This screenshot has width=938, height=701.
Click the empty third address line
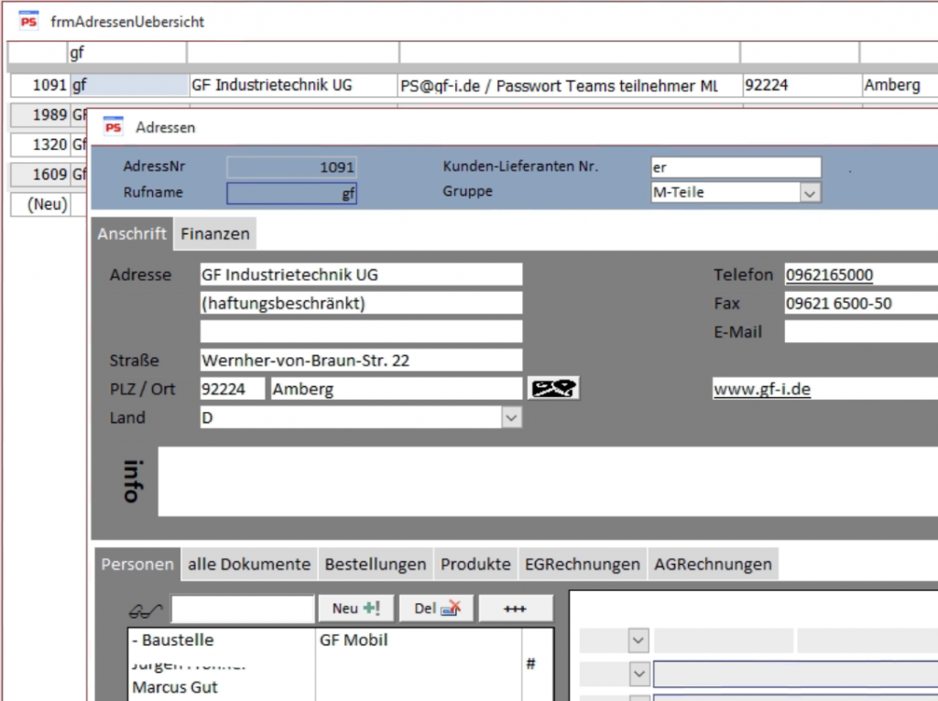361,331
